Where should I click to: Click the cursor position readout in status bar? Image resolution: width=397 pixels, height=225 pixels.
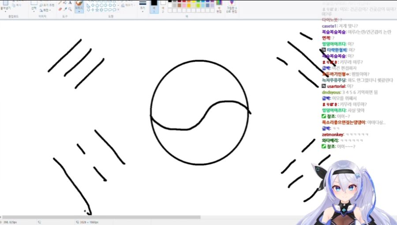10,222
